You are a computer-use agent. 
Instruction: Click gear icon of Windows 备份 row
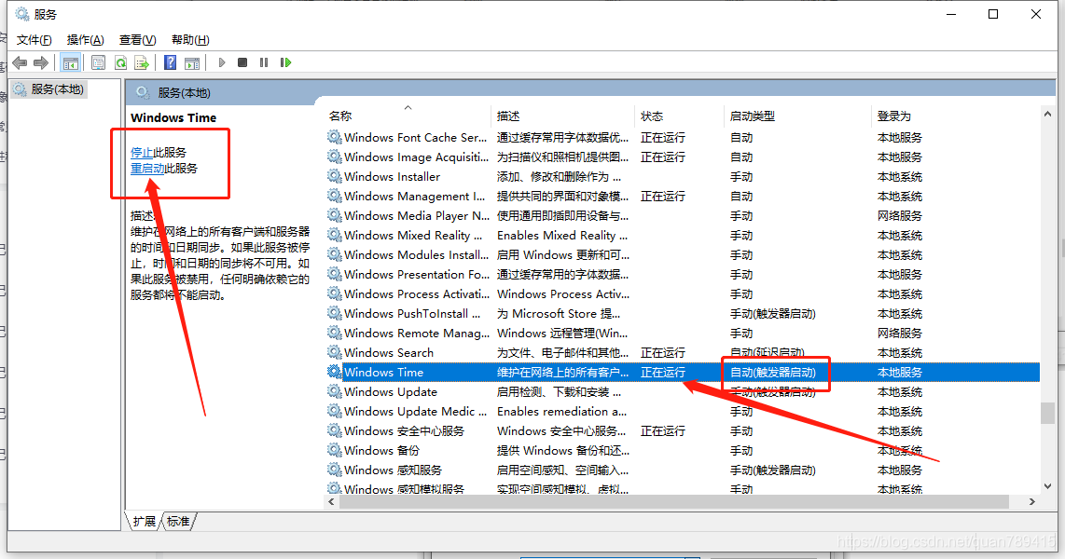(334, 450)
